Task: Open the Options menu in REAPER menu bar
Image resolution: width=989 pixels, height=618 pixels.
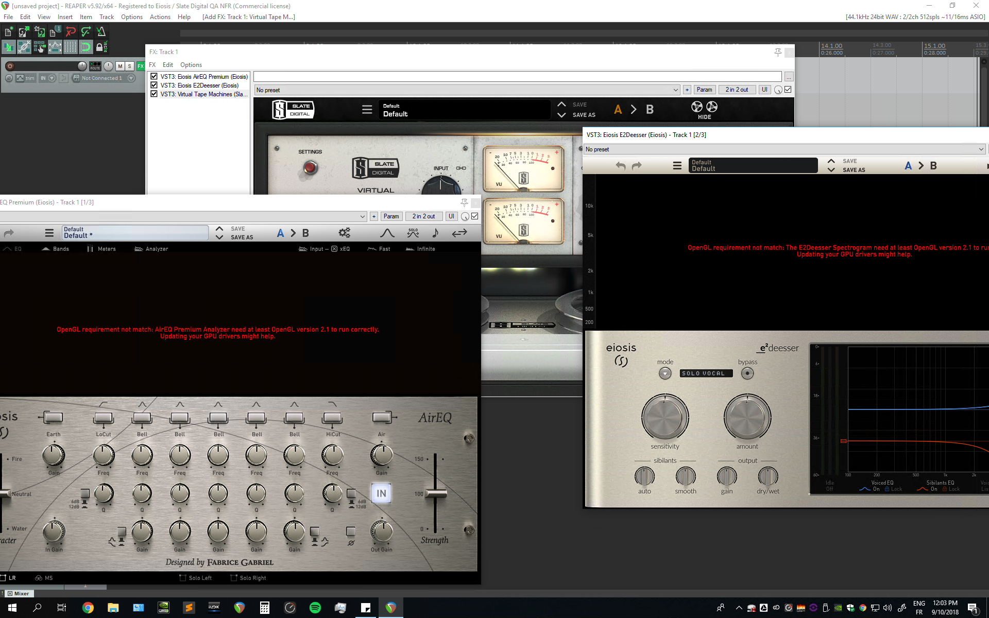Action: pyautogui.click(x=132, y=17)
